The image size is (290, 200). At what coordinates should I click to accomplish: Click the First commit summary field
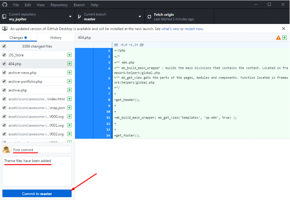(41, 150)
